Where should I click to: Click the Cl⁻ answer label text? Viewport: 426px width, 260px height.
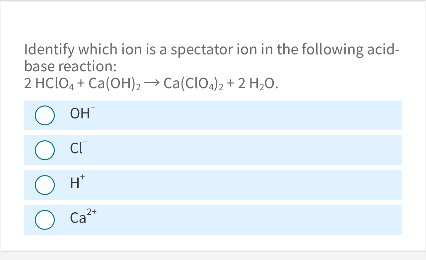78,149
